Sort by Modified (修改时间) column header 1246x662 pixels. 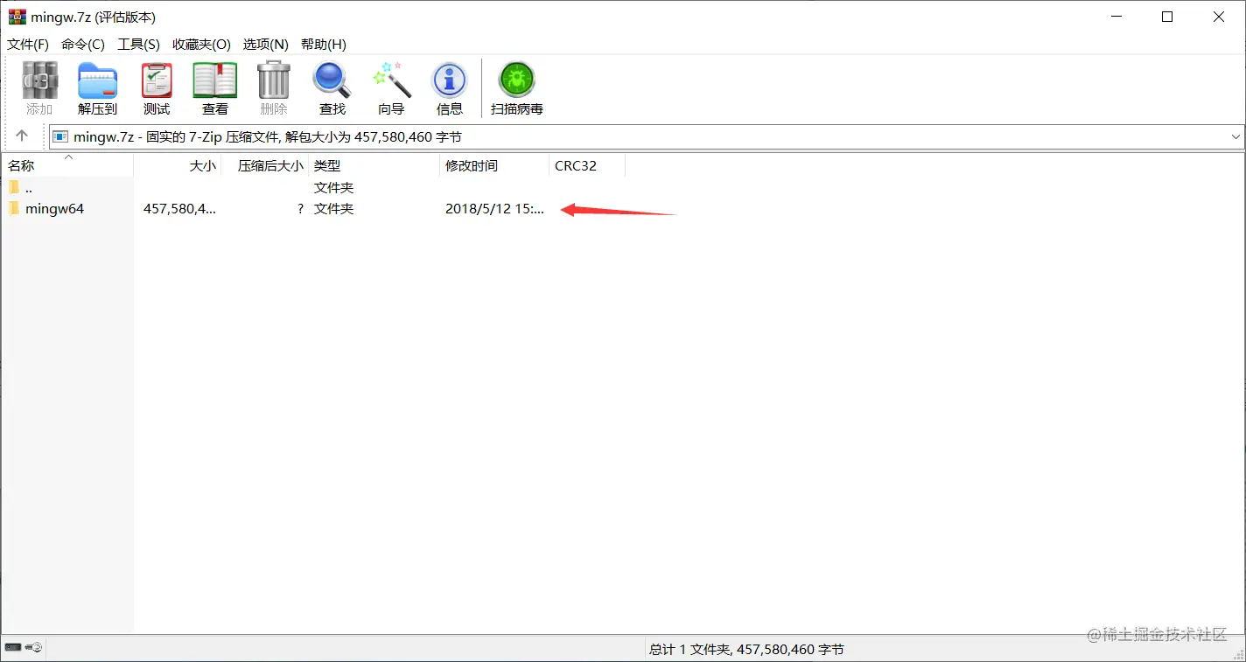pos(494,165)
